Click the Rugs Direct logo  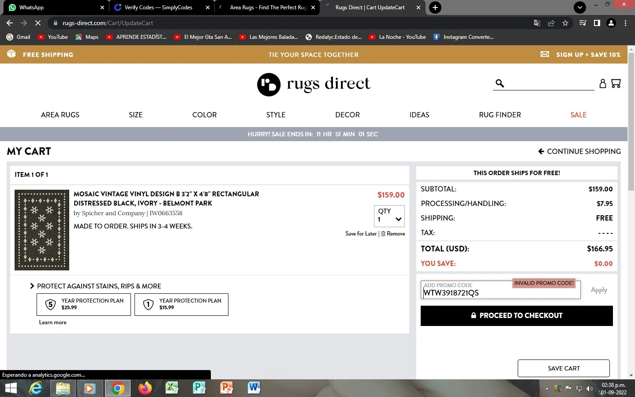314,84
